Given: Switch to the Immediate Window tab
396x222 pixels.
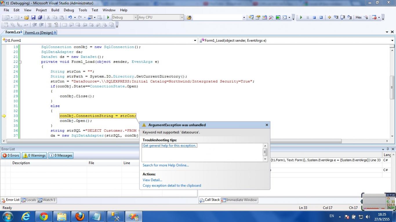Looking at the screenshot, I should (239, 200).
